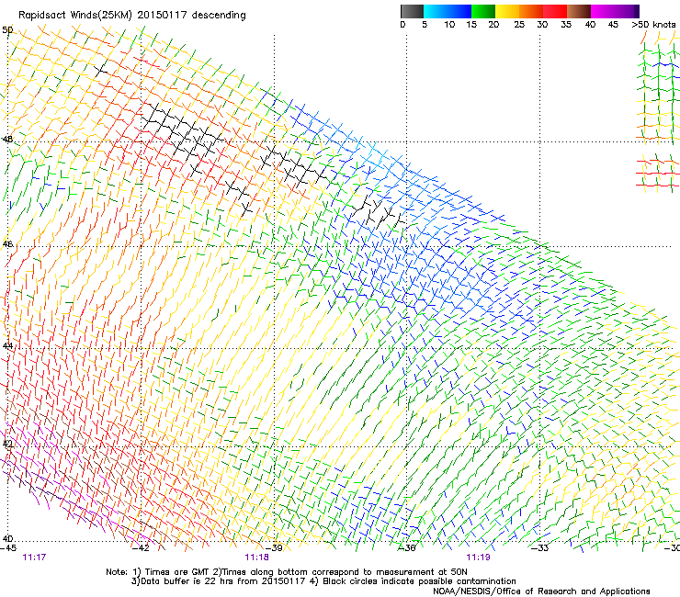The width and height of the screenshot is (680, 597).
Task: Click the yellow 20-25 knots legend swatch
Action: pos(507,11)
